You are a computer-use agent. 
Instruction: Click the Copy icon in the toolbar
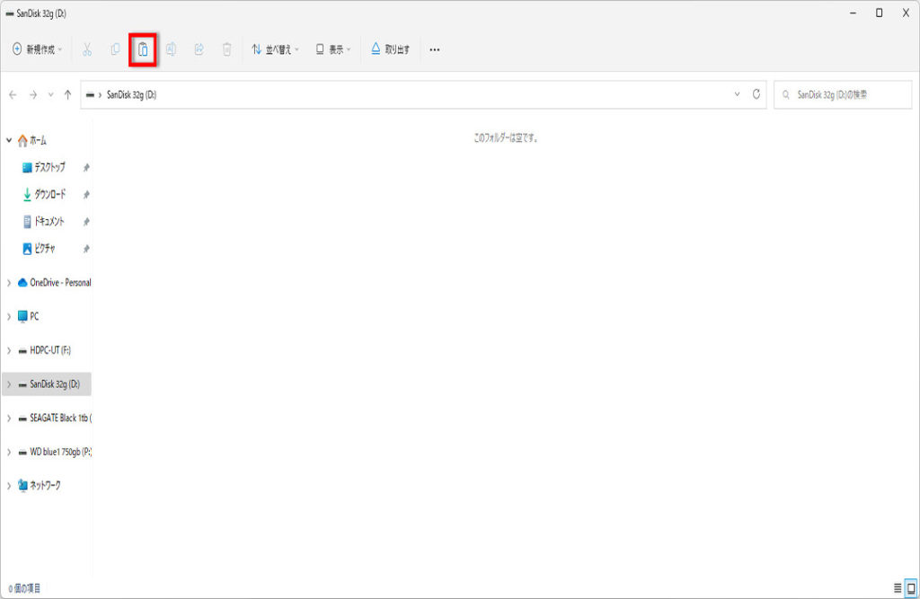(115, 49)
